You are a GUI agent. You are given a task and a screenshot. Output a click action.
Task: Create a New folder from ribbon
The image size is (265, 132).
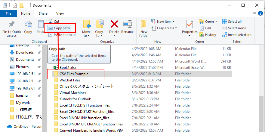(x=144, y=28)
